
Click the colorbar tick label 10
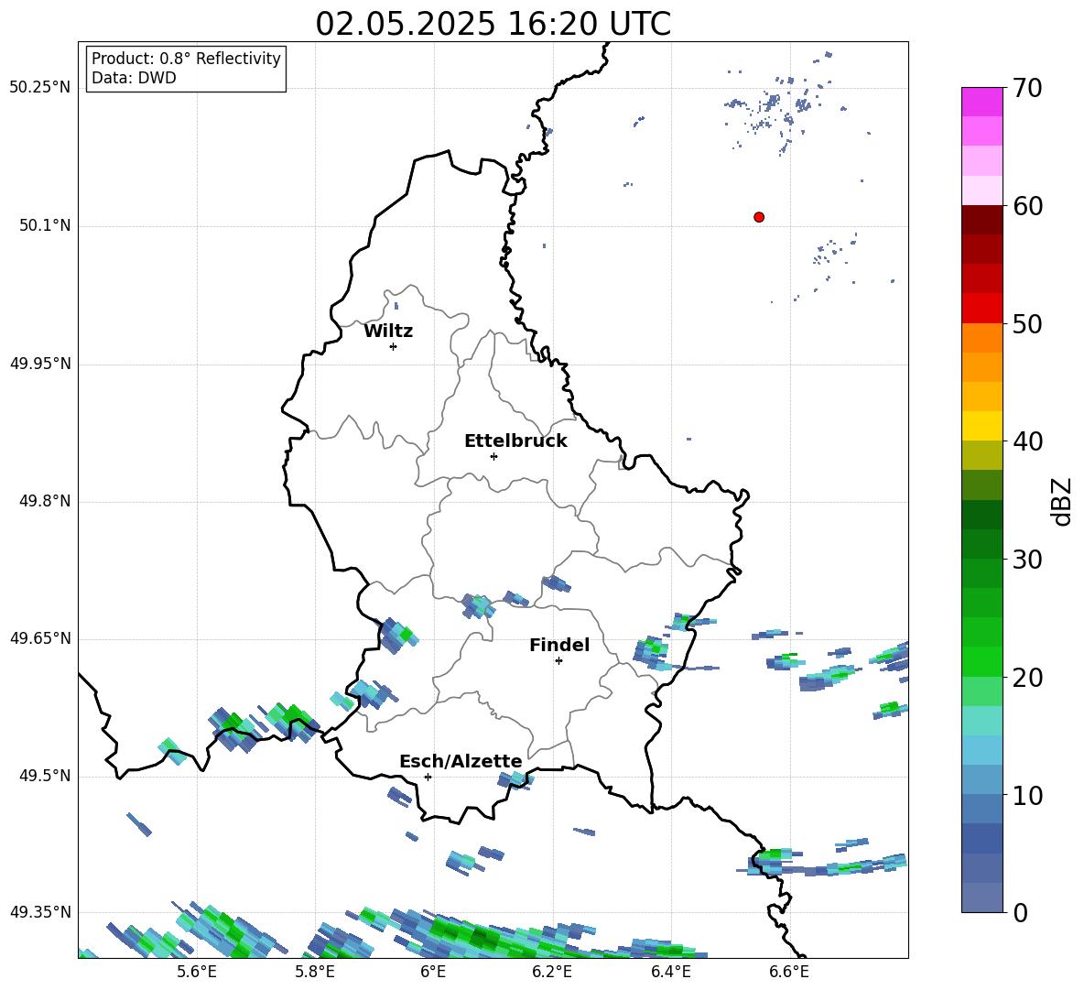[x=1027, y=795]
